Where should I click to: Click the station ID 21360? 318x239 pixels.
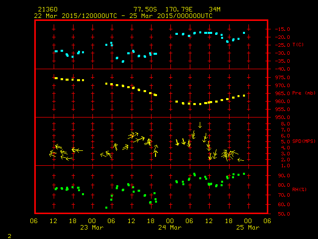tap(48, 9)
